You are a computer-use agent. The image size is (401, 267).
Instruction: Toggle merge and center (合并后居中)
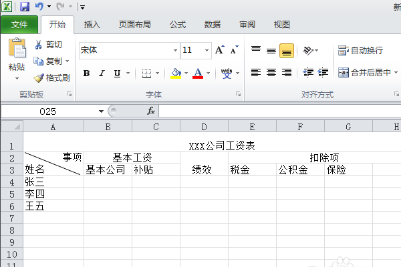click(x=364, y=73)
